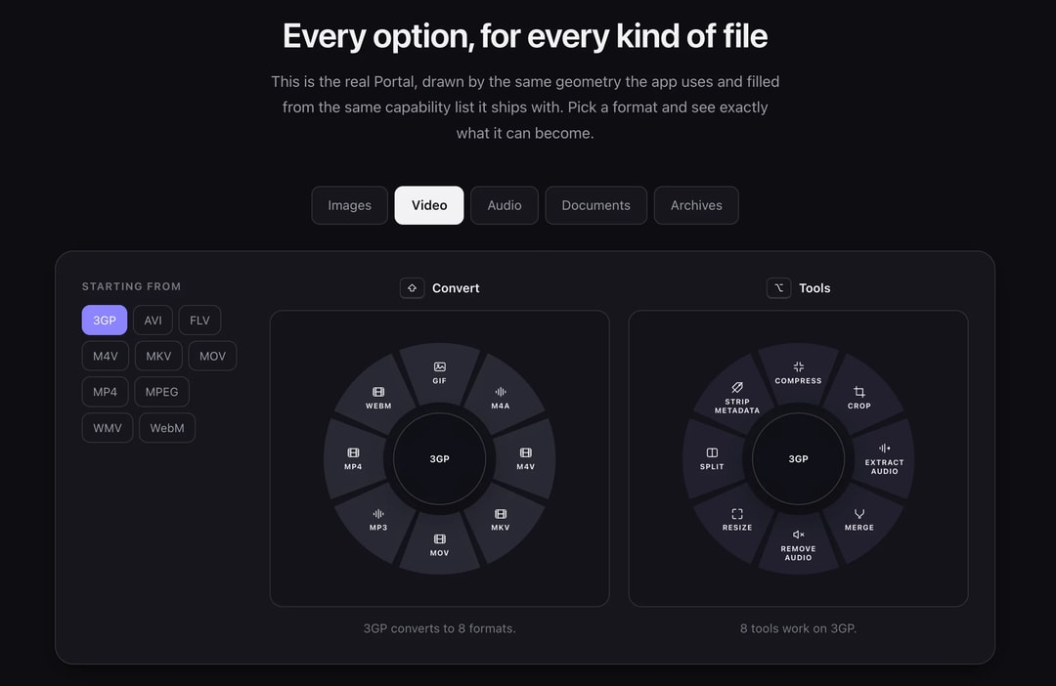
Task: Pick the M4V segment in Convert wheel
Action: pyautogui.click(x=525, y=458)
